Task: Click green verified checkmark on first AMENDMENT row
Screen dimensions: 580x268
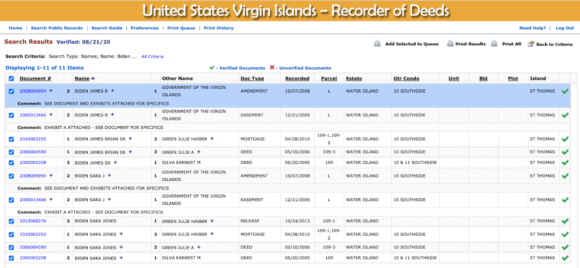Action: pyautogui.click(x=565, y=91)
